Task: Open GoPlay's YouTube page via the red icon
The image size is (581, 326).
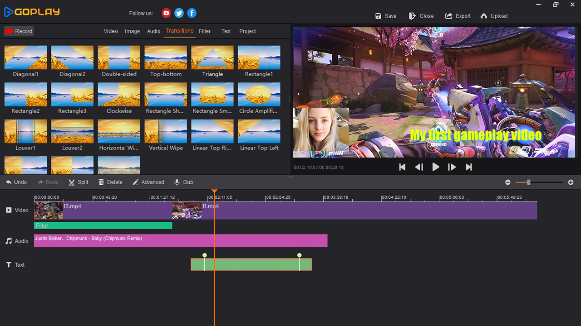Action: point(166,13)
